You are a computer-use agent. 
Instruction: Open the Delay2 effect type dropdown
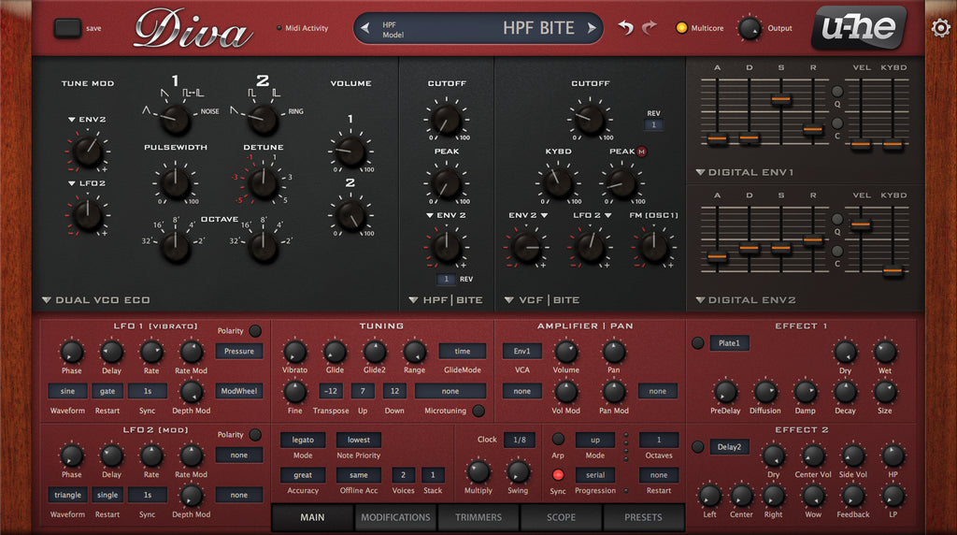tap(729, 447)
